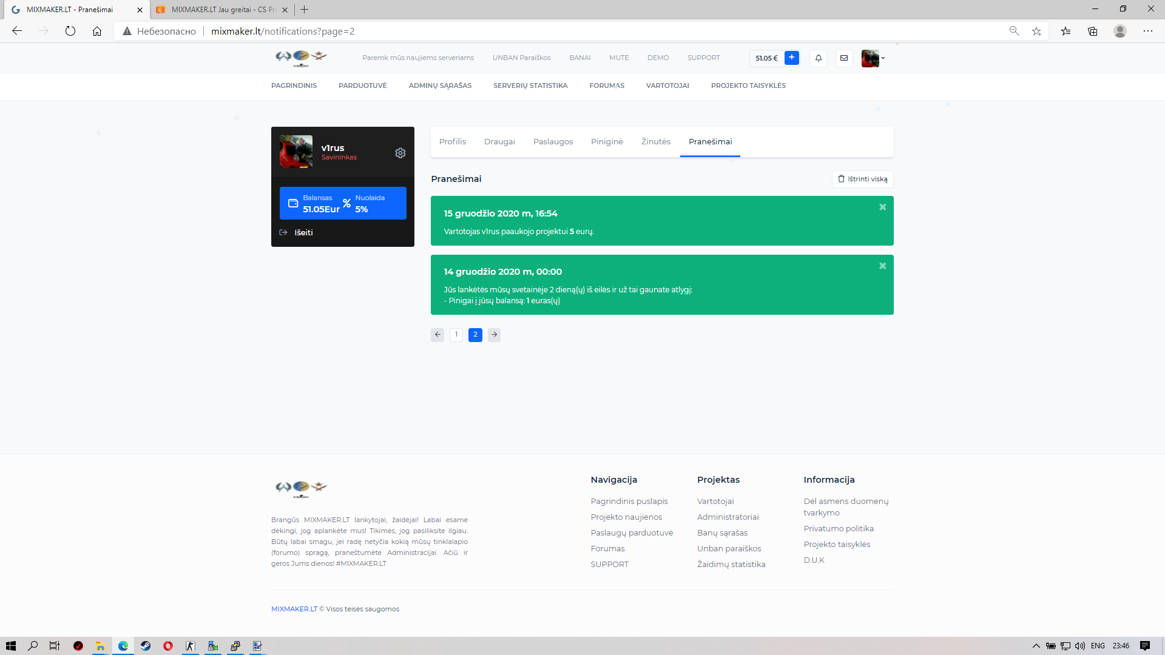Viewport: 1165px width, 655px height.
Task: Open the MUTE top link
Action: tap(619, 58)
